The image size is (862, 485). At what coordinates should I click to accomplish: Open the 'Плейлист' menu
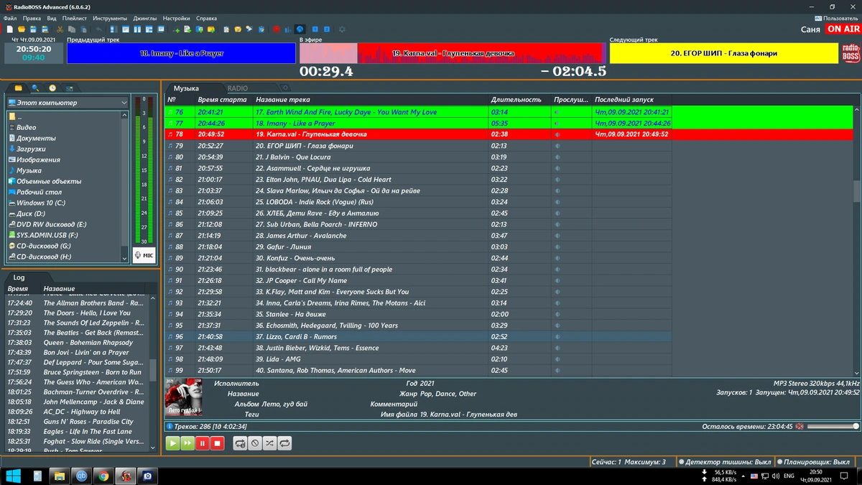pos(75,18)
